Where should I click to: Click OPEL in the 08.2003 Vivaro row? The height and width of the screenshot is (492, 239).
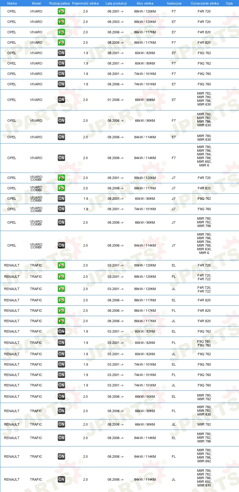coord(12,22)
